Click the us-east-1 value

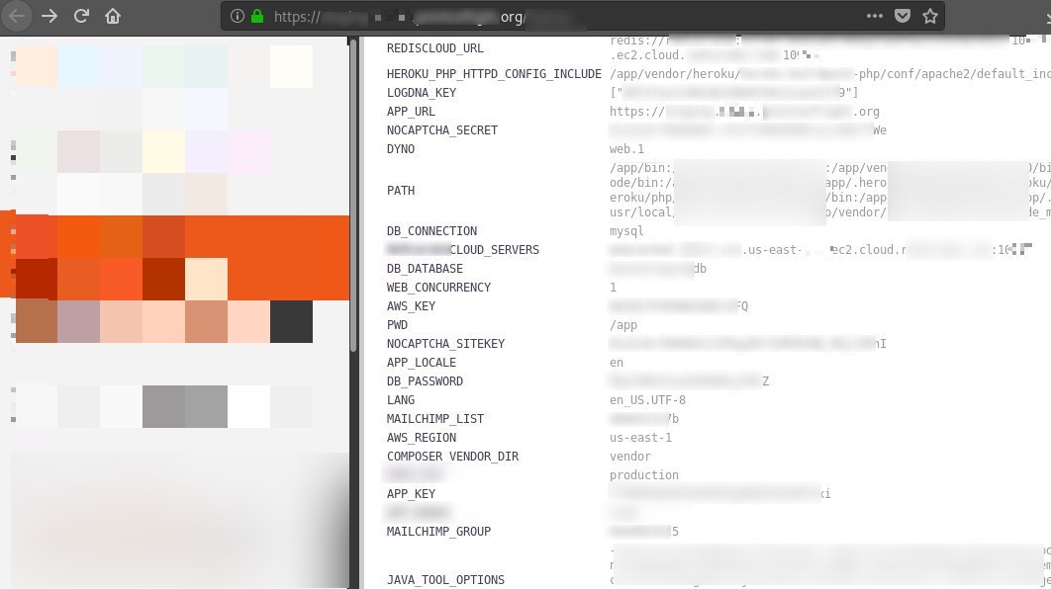640,437
